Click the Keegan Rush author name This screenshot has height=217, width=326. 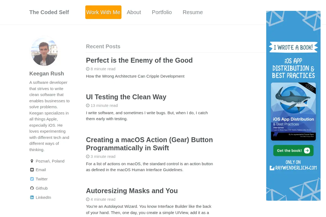click(47, 74)
